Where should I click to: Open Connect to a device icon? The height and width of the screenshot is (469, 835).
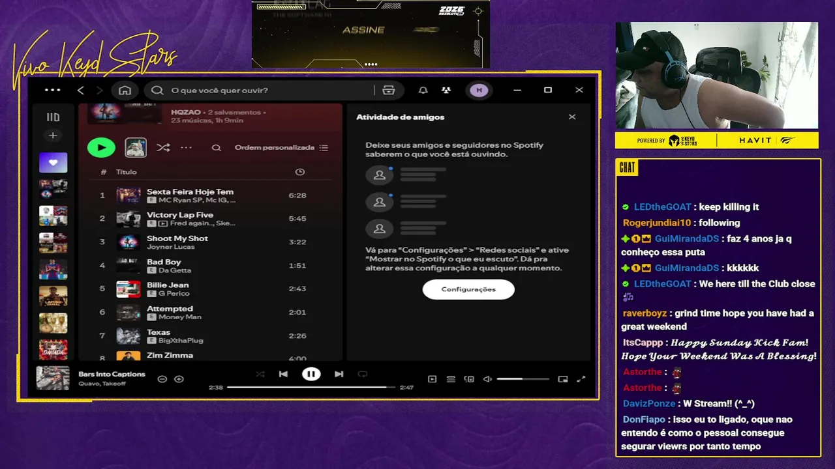(x=469, y=379)
